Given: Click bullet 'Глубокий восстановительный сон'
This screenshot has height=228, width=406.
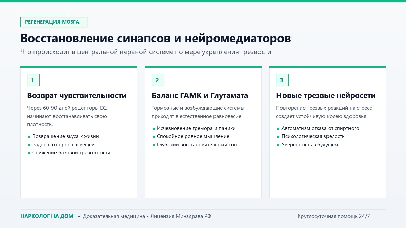Looking at the screenshot, I should click(197, 145).
